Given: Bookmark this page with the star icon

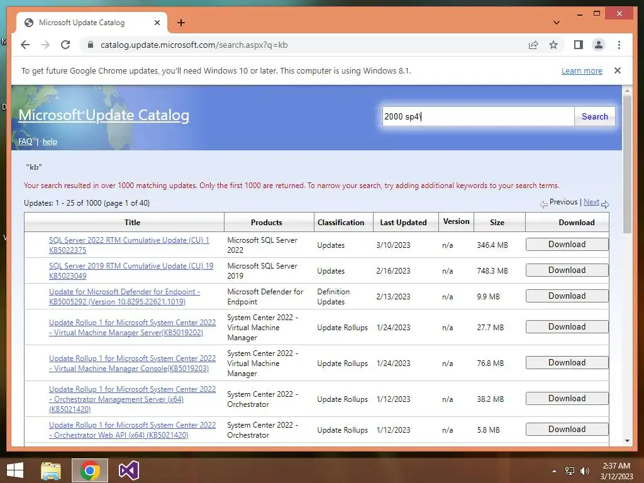Looking at the screenshot, I should tap(553, 45).
